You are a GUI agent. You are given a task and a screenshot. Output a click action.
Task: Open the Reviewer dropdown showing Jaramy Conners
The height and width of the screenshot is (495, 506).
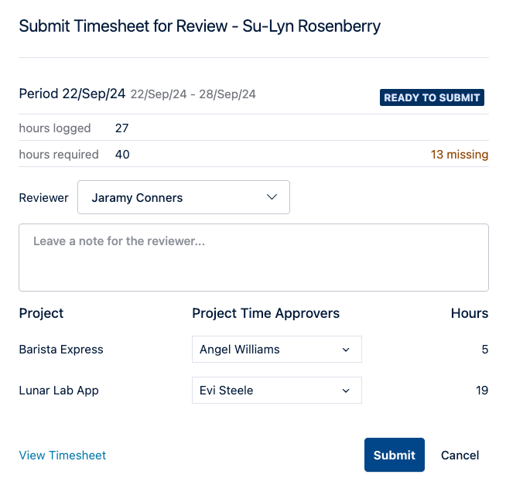pos(183,197)
